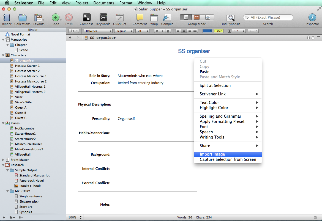
Task: Open the Keywords panel icon
Action: (x=103, y=17)
